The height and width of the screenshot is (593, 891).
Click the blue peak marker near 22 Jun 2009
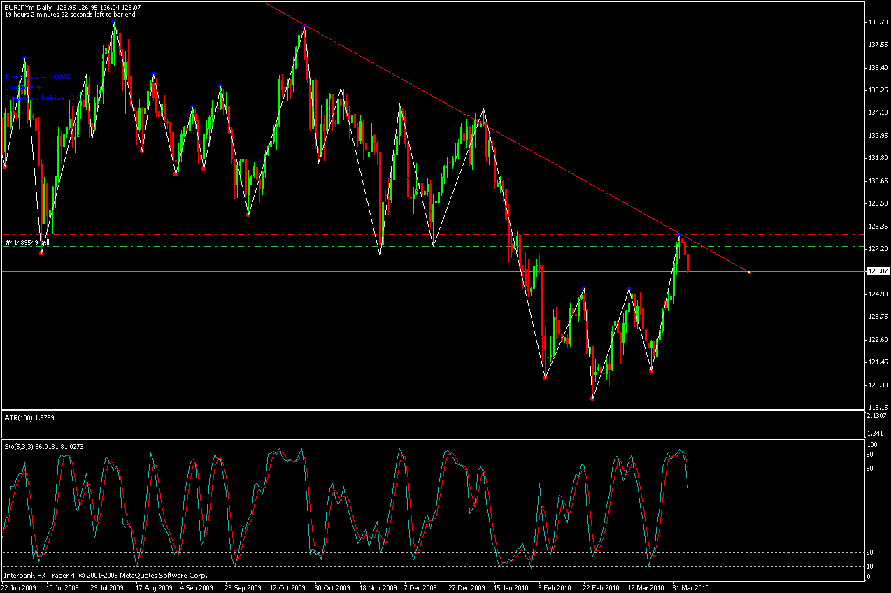24,58
